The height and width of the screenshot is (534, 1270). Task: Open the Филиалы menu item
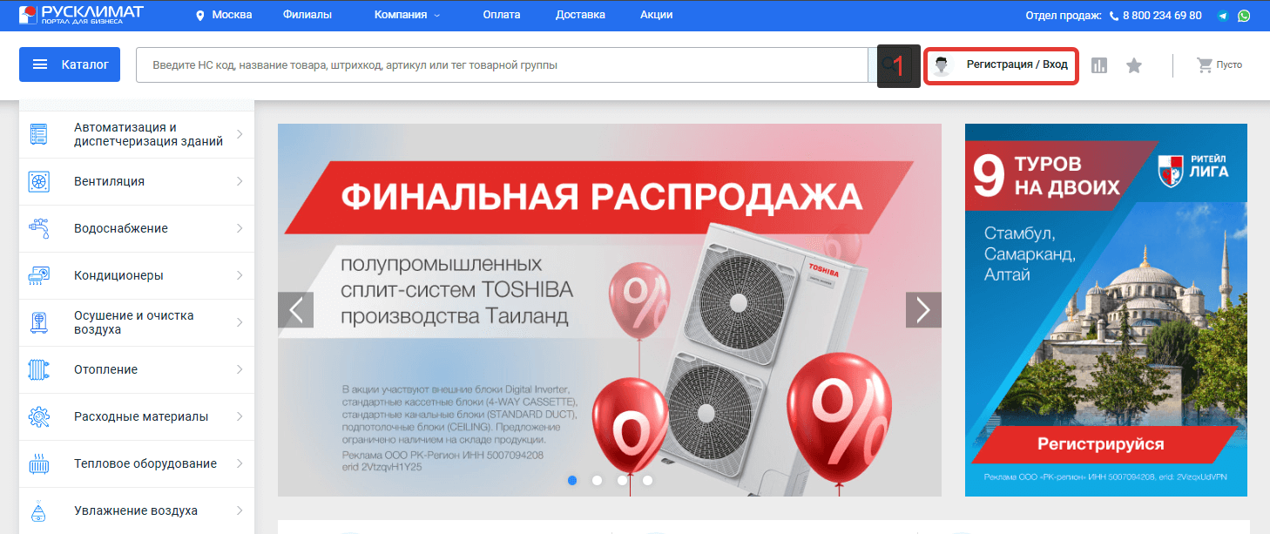click(x=307, y=15)
